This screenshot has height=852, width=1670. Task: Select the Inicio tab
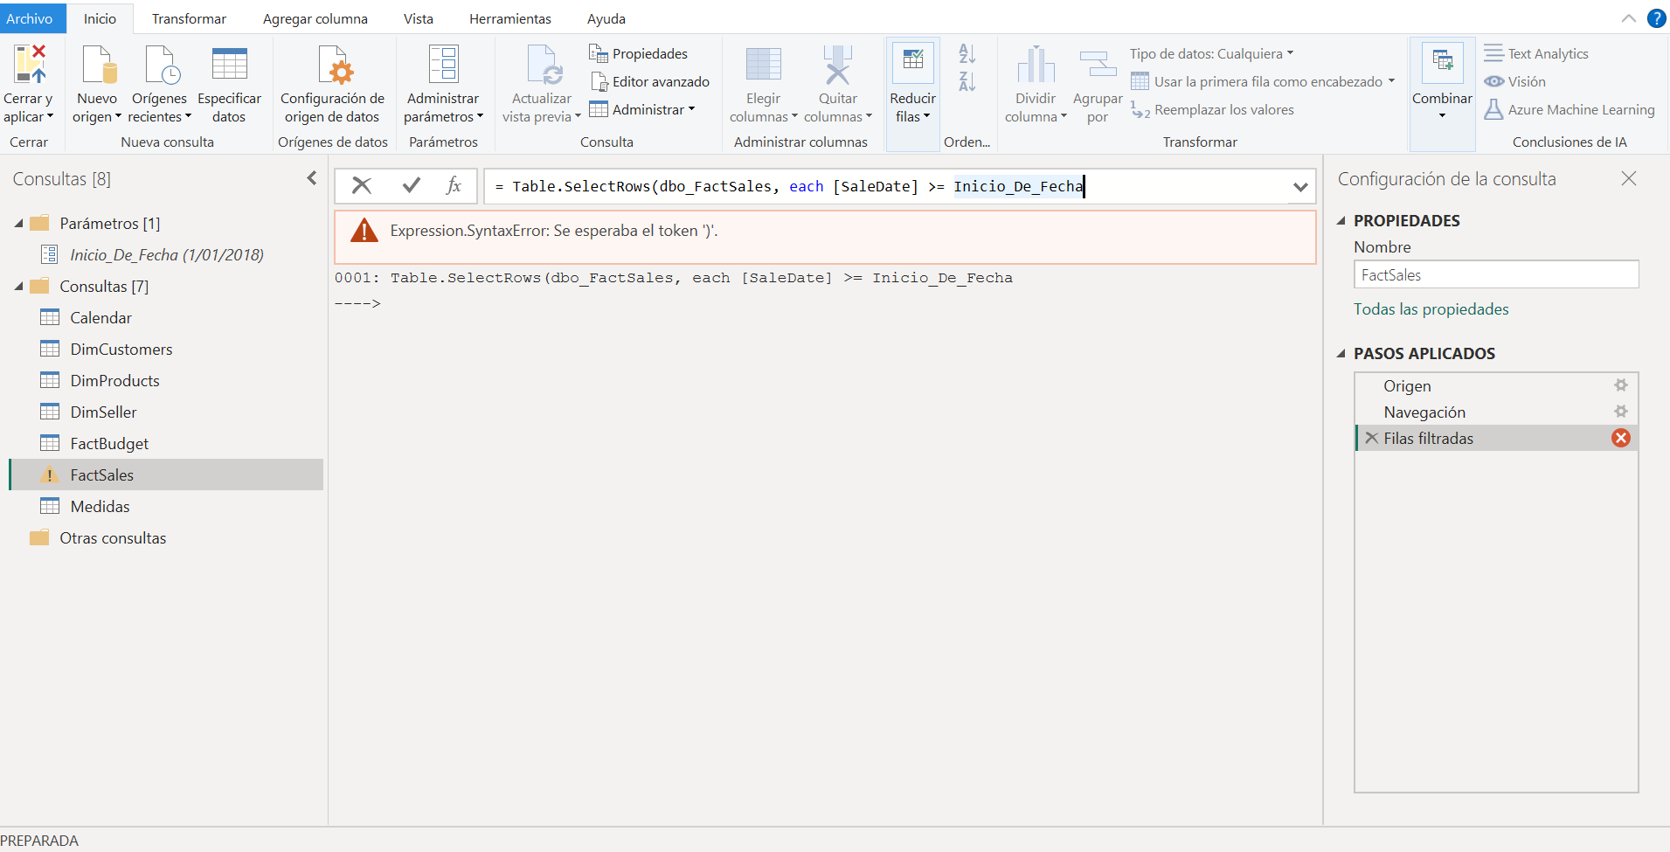tap(100, 18)
